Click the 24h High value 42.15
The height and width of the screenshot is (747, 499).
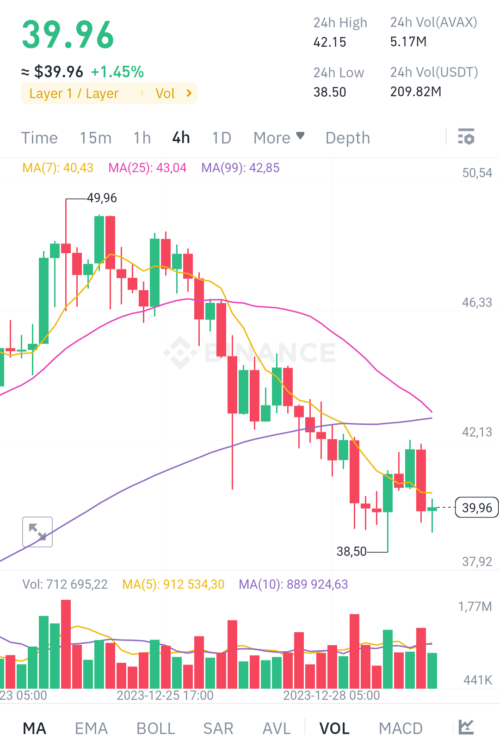click(329, 42)
